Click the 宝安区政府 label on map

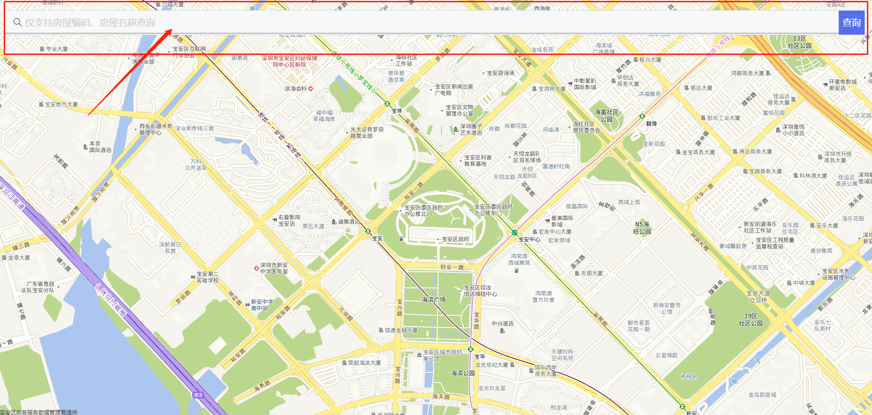[455, 239]
